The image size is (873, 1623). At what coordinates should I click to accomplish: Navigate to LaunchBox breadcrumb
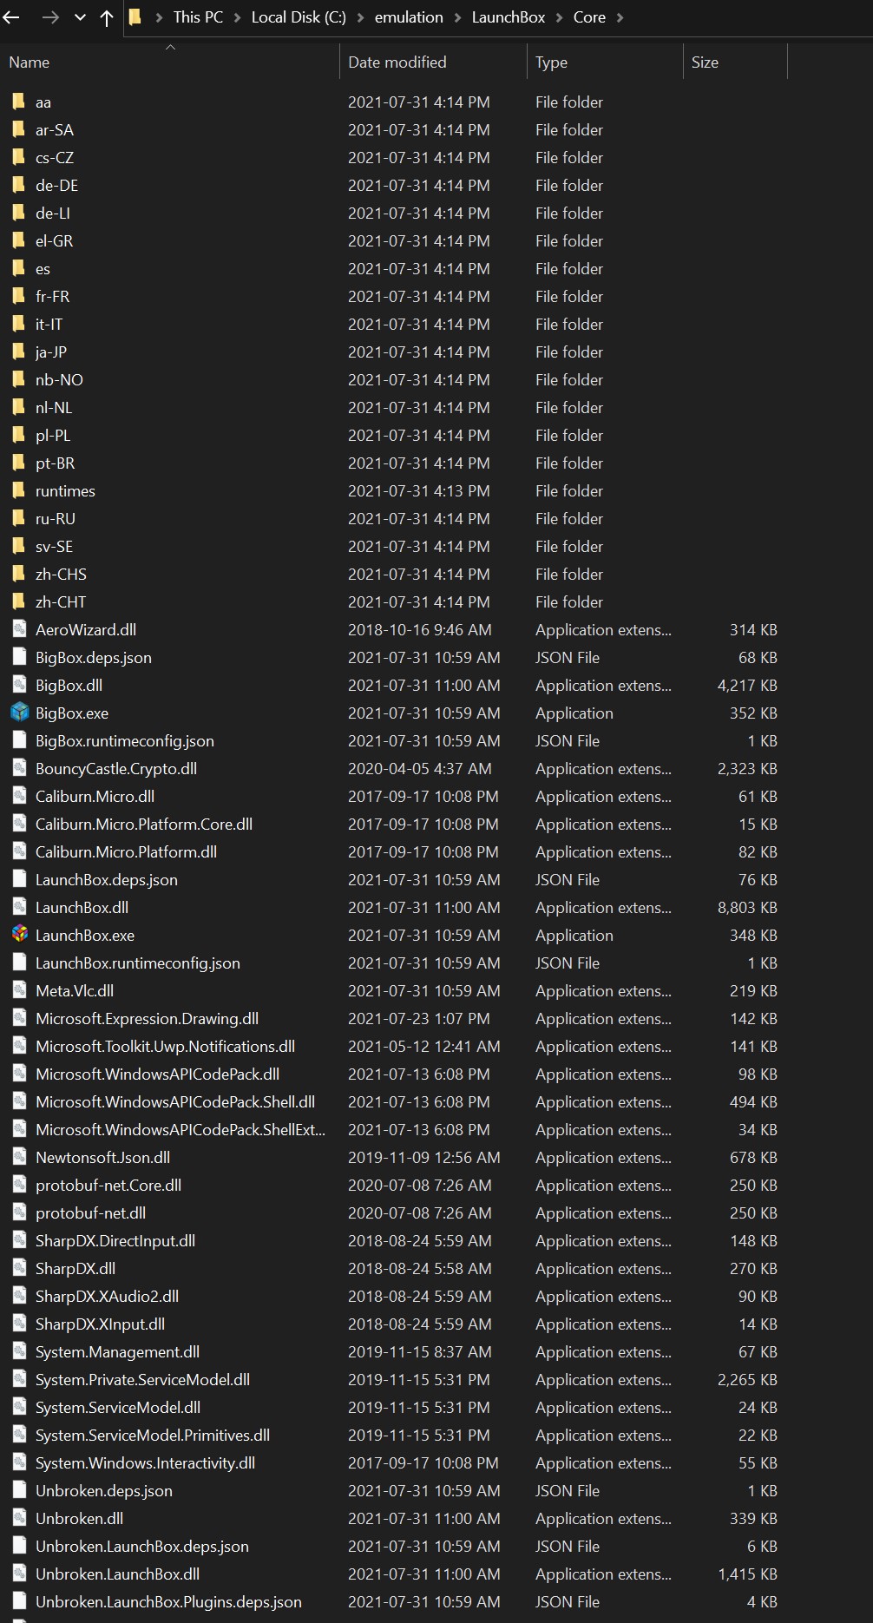point(509,17)
